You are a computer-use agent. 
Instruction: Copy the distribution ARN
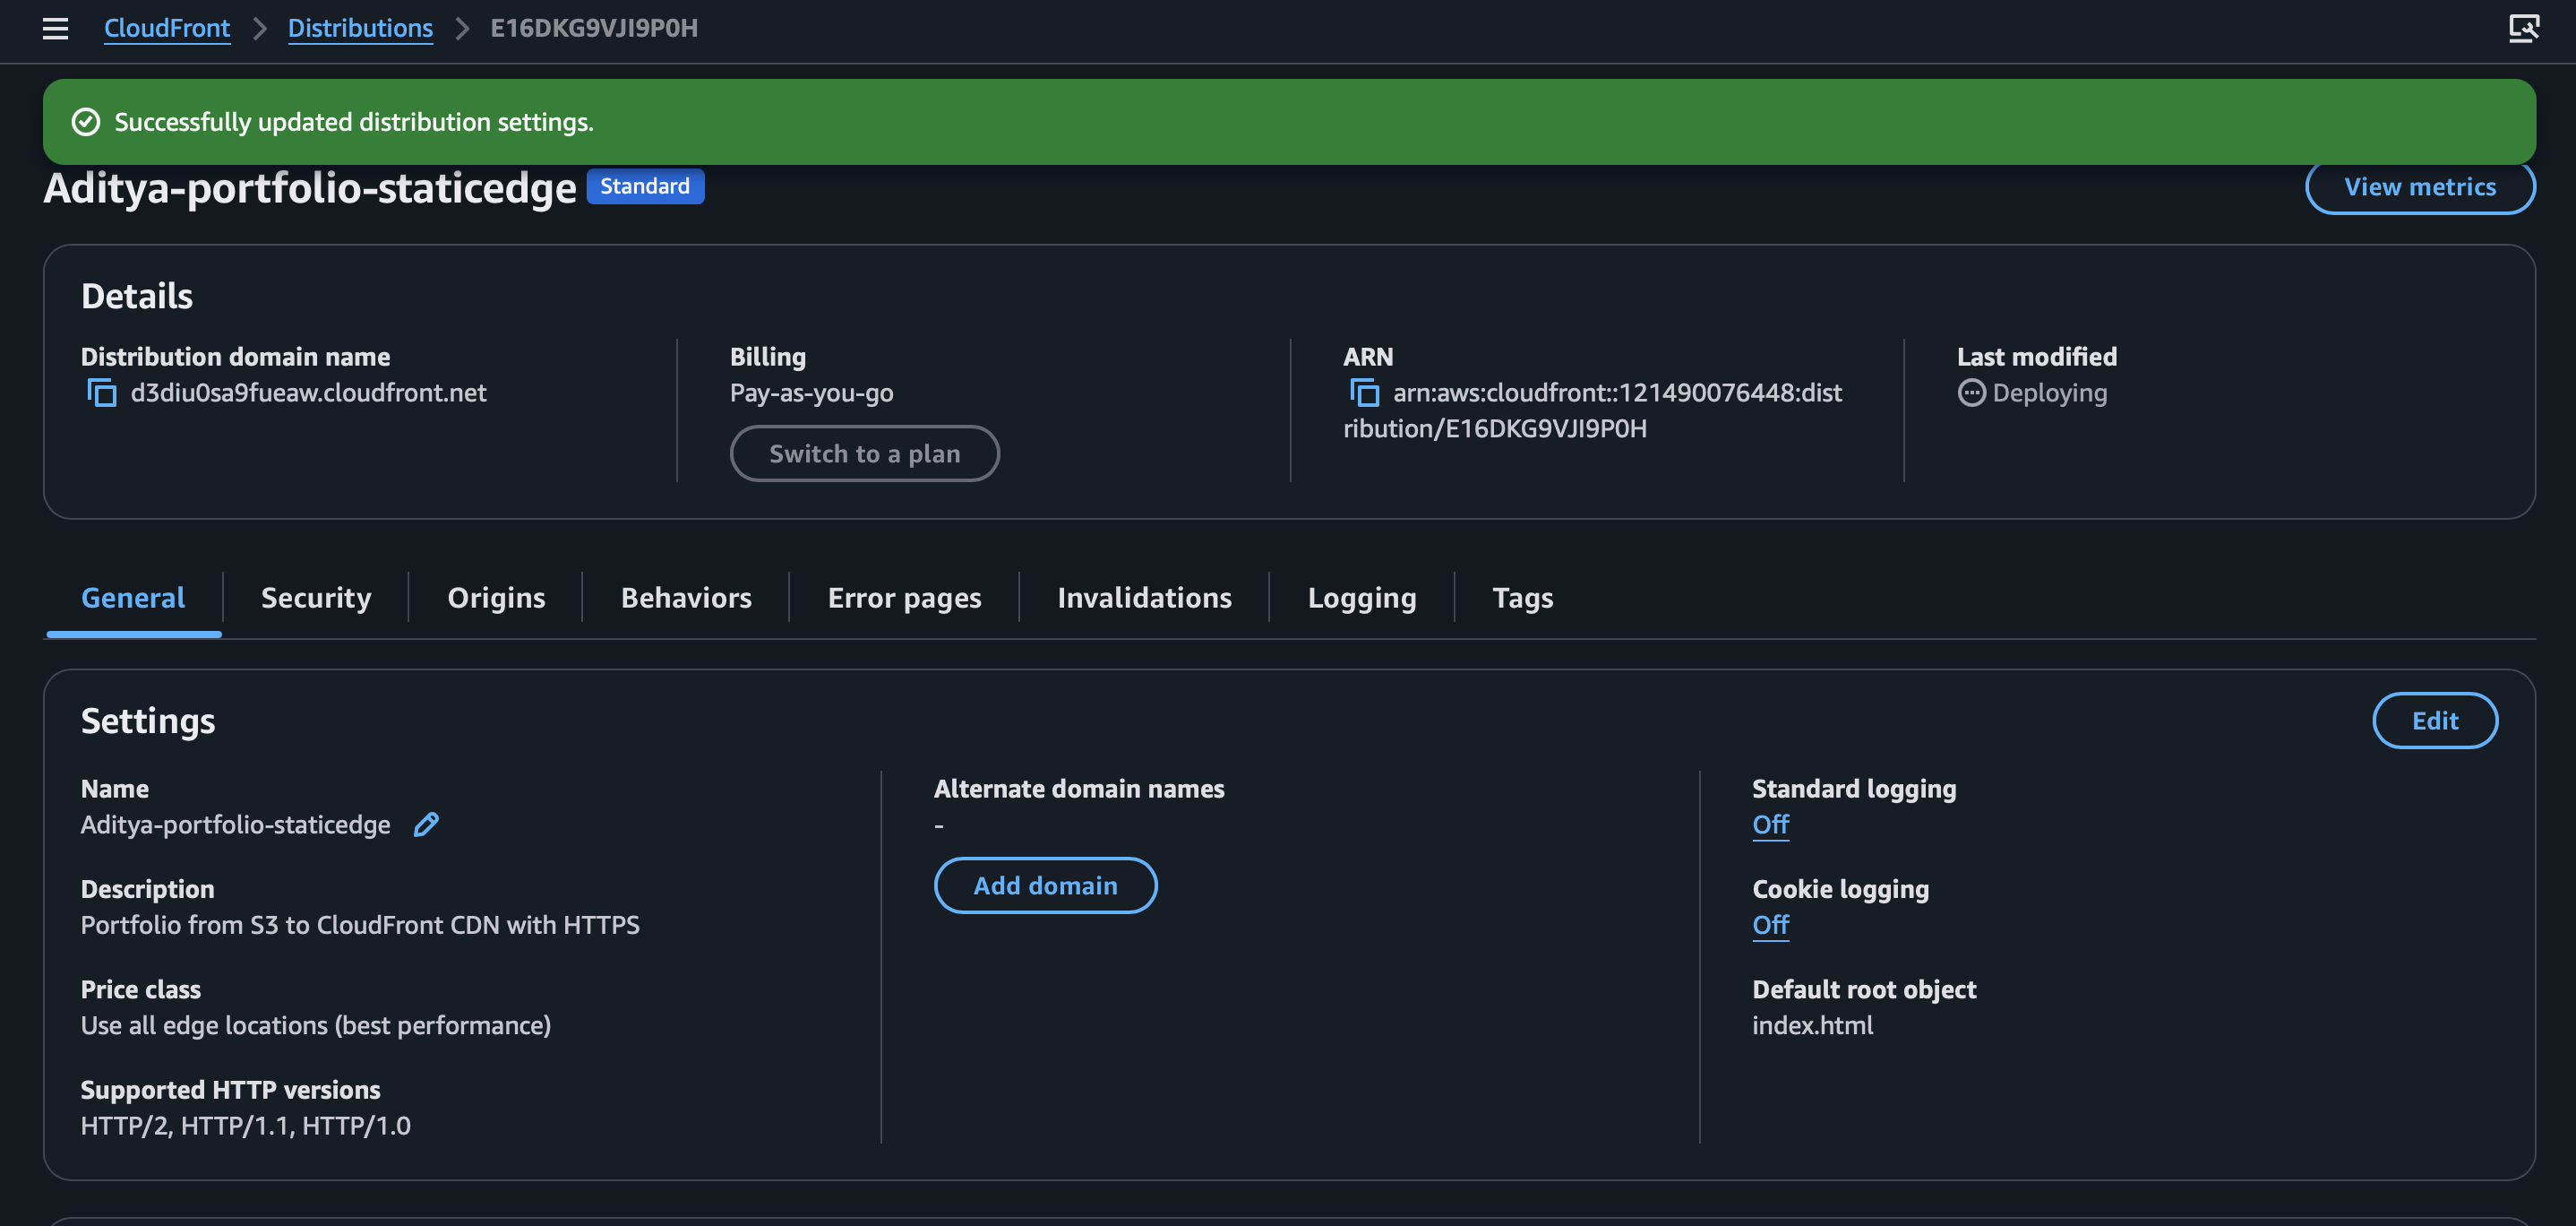1364,393
